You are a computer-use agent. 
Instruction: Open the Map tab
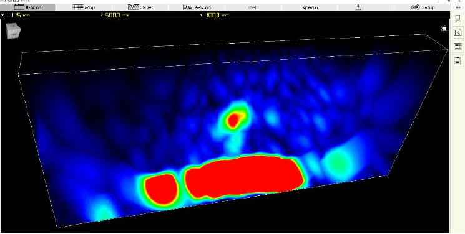(x=84, y=7)
